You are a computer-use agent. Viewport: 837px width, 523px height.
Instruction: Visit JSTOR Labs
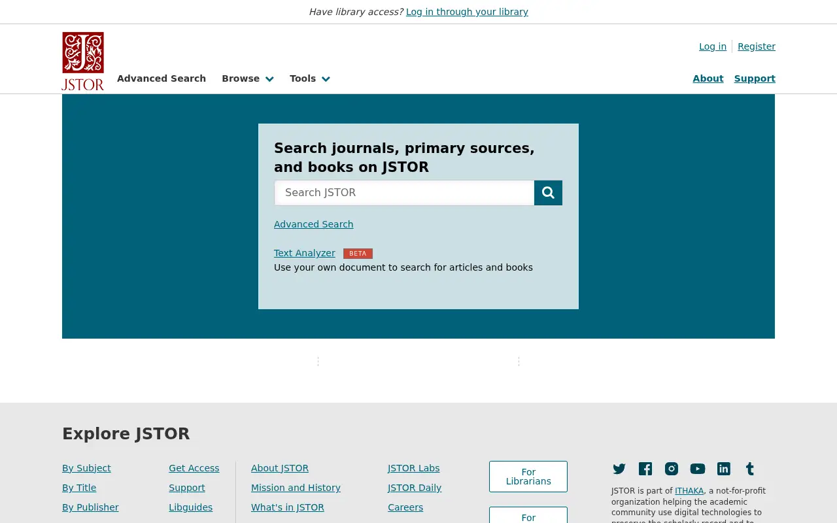pyautogui.click(x=413, y=468)
